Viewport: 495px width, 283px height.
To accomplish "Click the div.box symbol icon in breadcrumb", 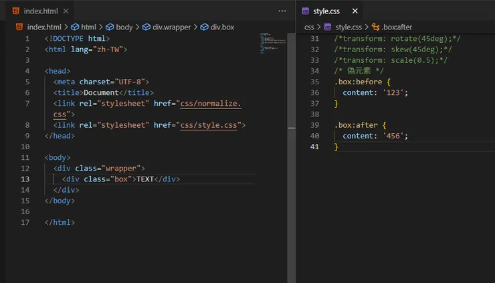I will (x=204, y=27).
